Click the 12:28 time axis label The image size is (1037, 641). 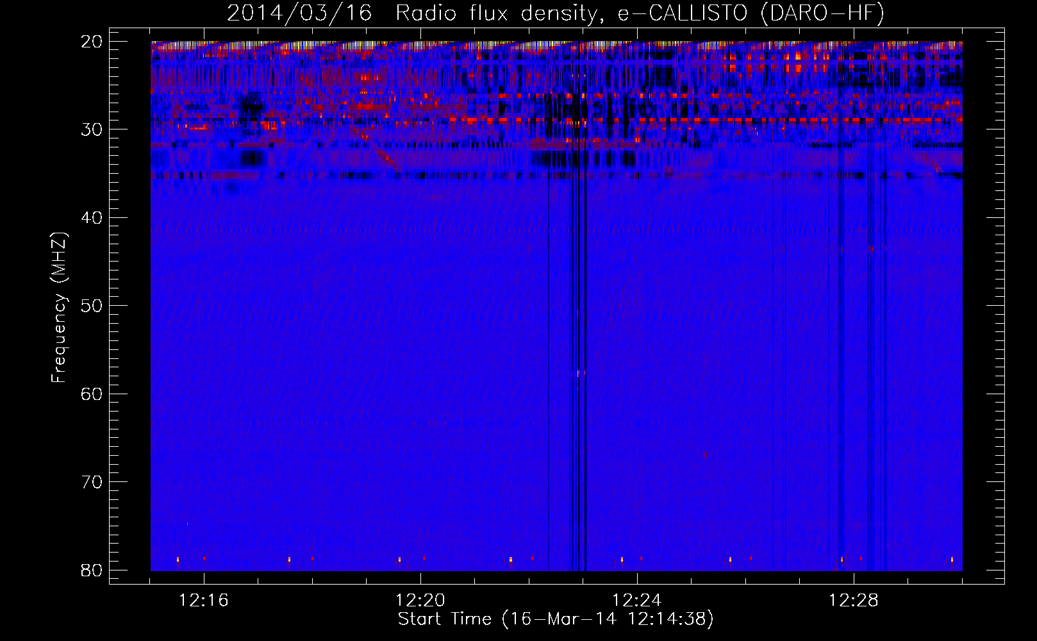tap(854, 601)
